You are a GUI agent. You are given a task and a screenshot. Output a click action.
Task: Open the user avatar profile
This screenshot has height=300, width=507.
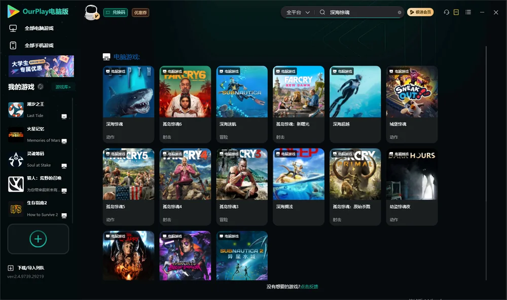91,12
